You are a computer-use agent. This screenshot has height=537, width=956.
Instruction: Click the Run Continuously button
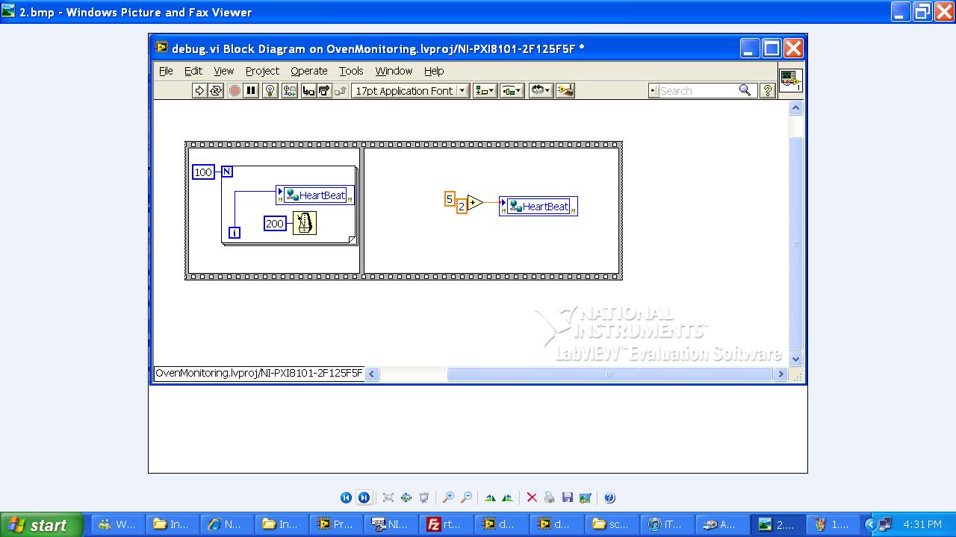[x=216, y=90]
